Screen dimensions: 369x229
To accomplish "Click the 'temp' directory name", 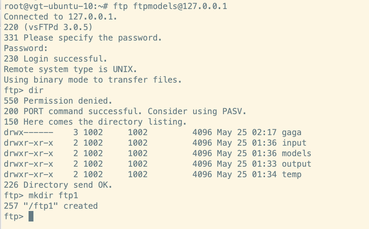I will [292, 175].
